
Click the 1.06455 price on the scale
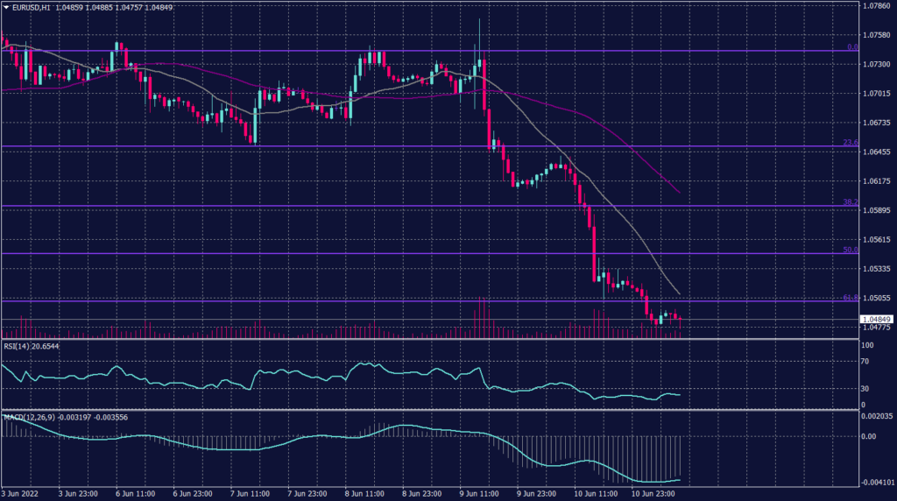click(877, 152)
